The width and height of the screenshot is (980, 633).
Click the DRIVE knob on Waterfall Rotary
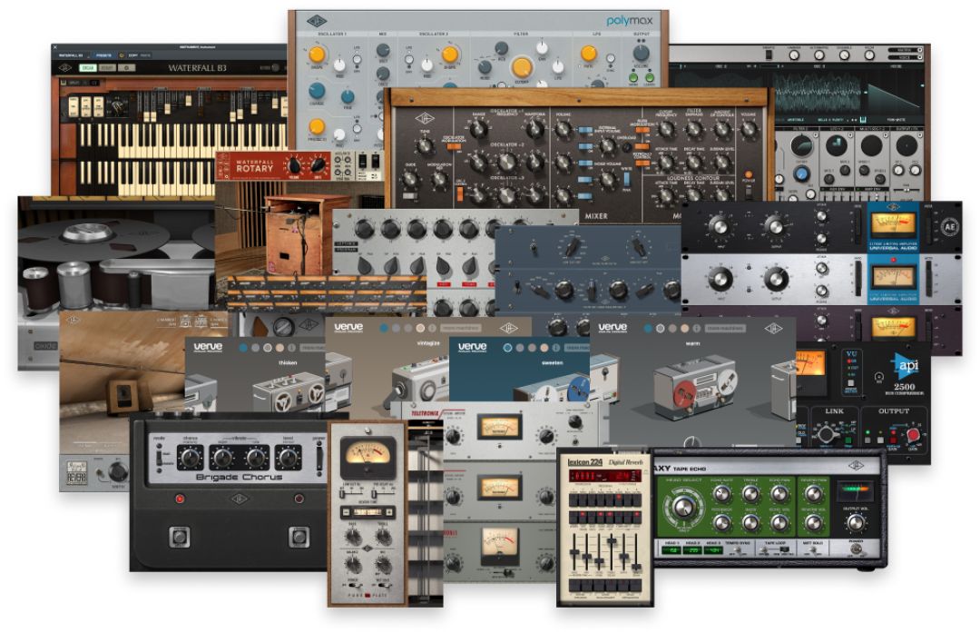[318, 166]
